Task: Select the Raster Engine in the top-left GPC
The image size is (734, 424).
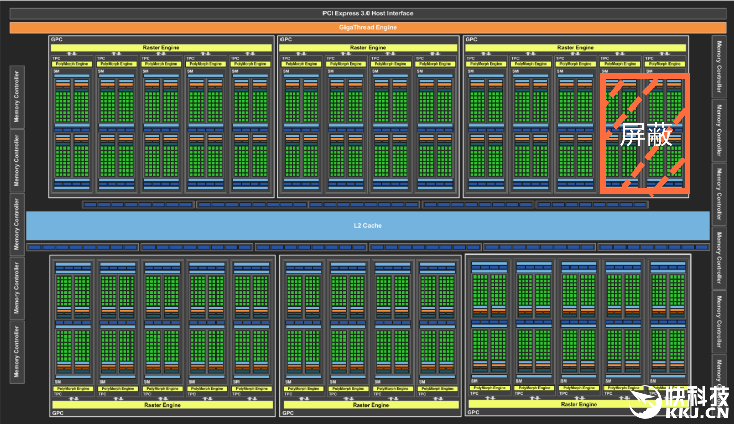Action: tap(161, 48)
